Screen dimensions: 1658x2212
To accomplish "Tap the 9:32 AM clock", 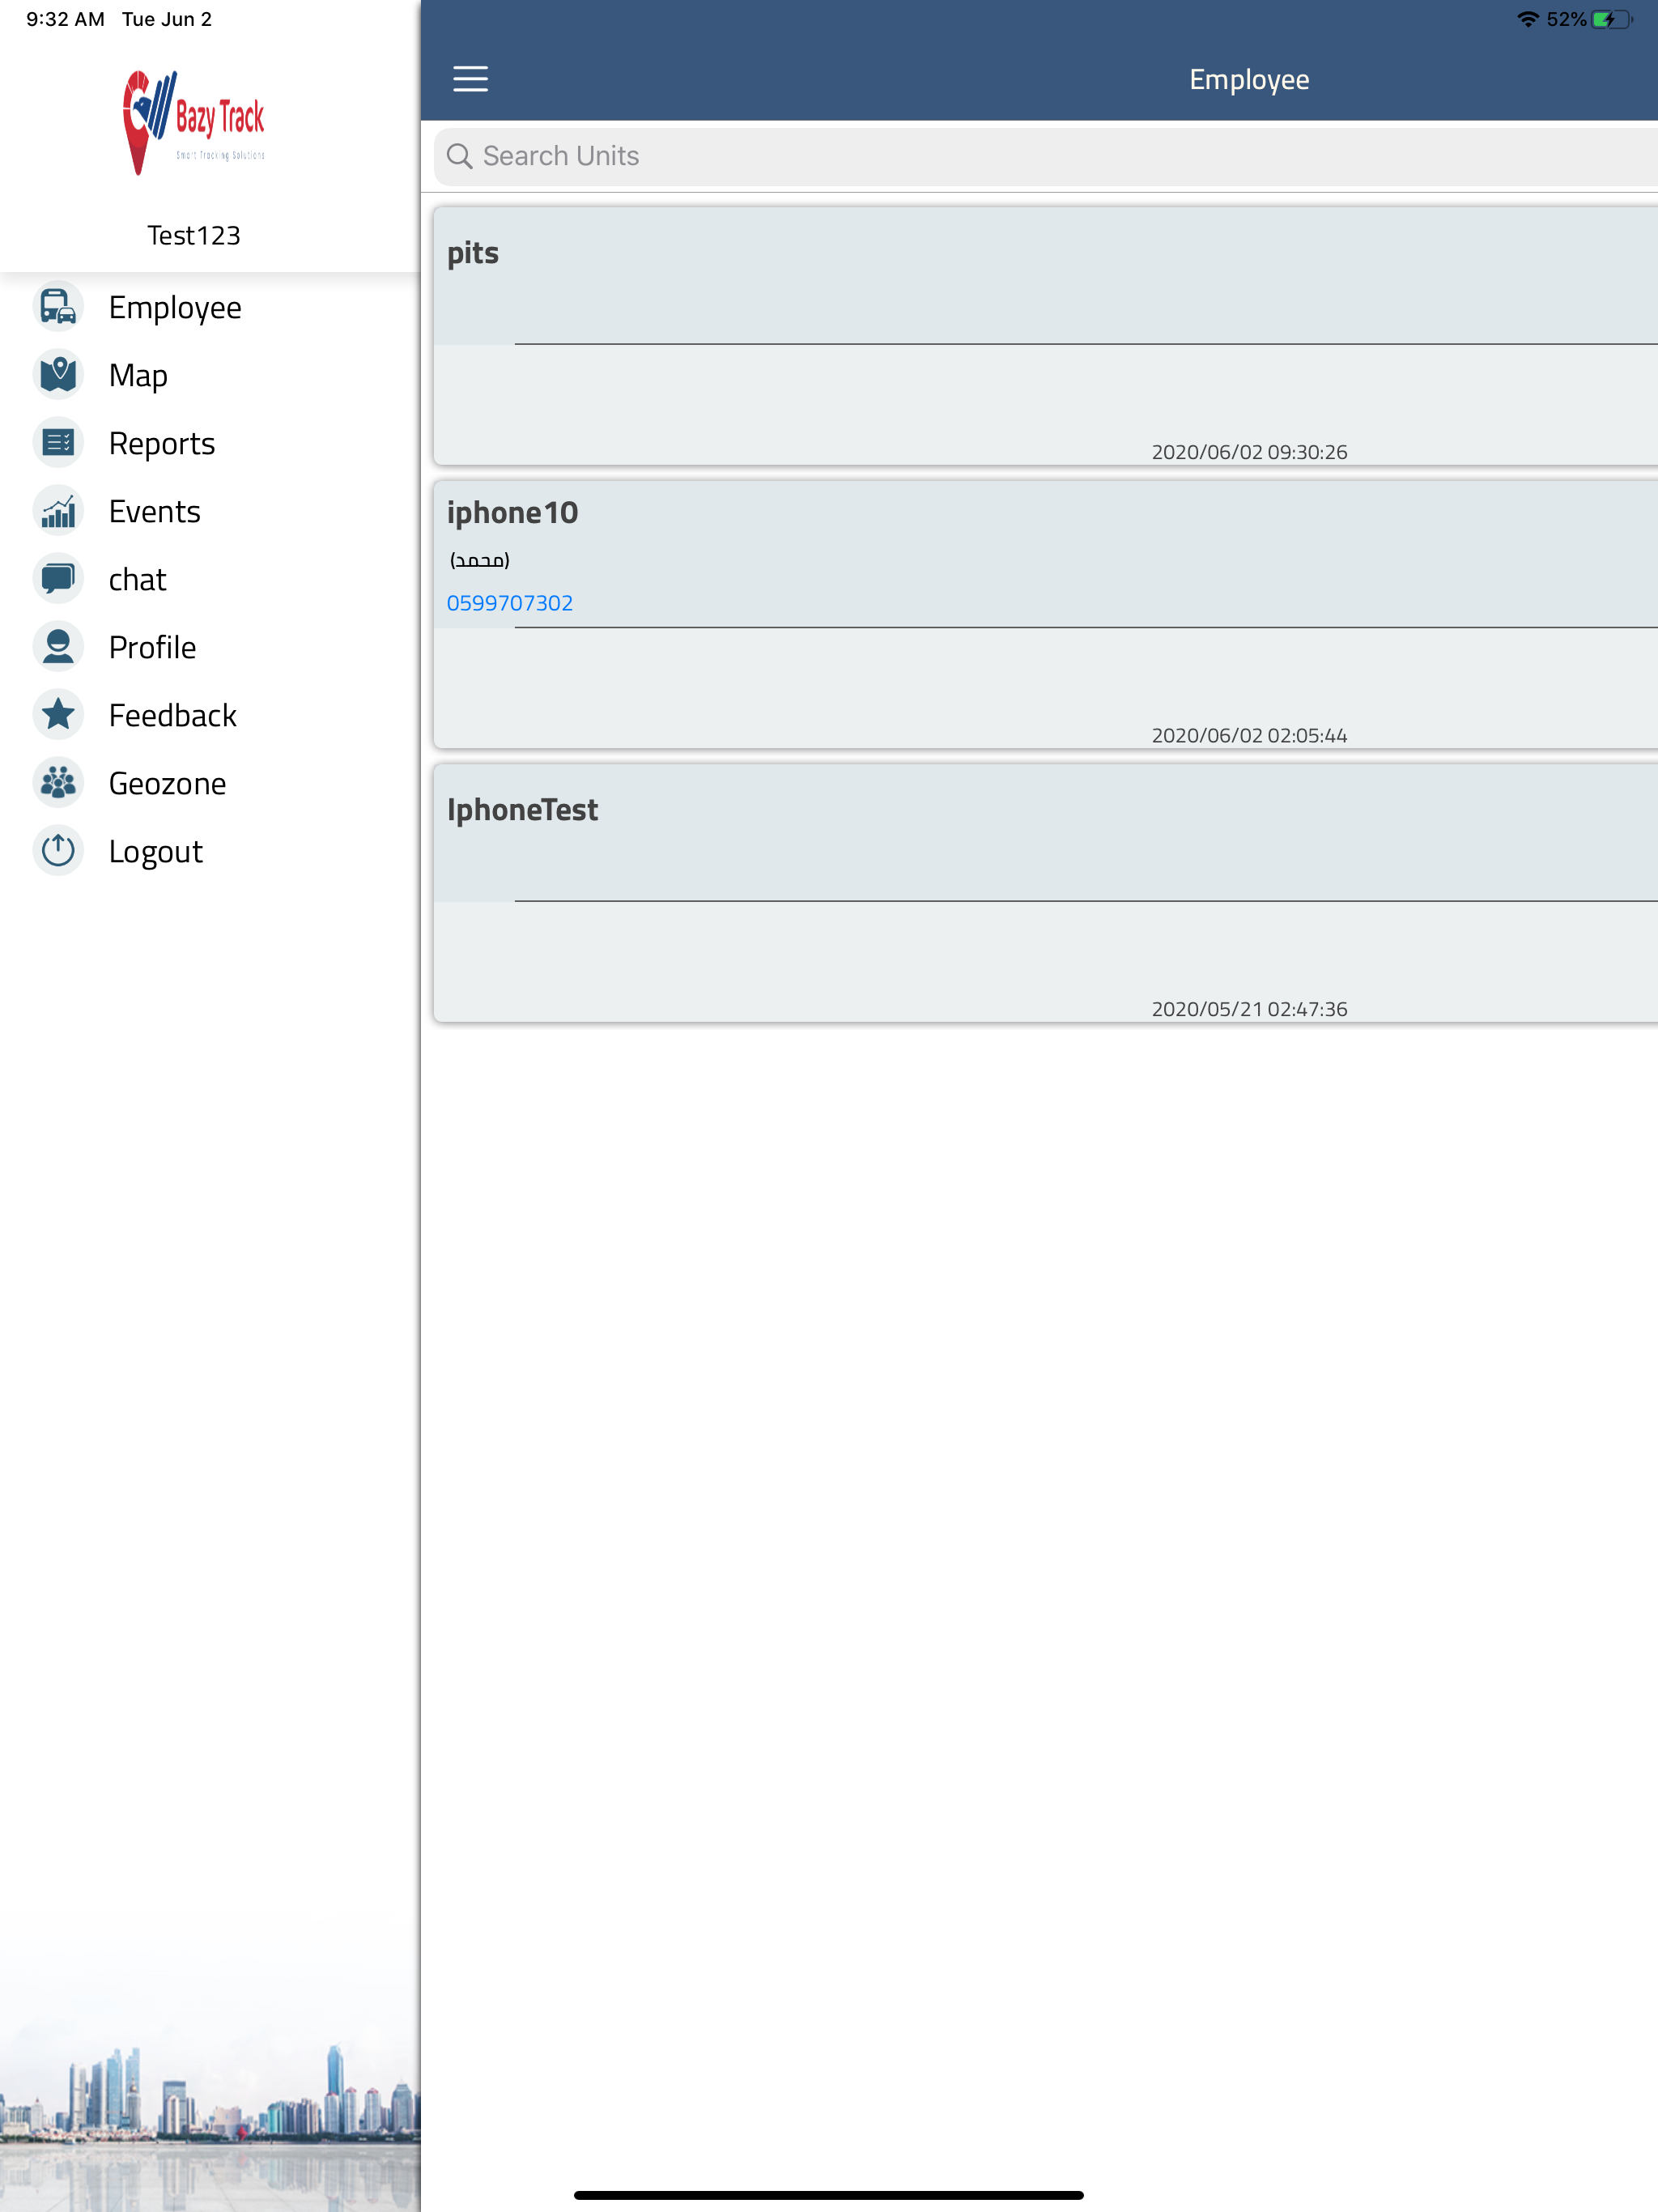I will click(65, 19).
